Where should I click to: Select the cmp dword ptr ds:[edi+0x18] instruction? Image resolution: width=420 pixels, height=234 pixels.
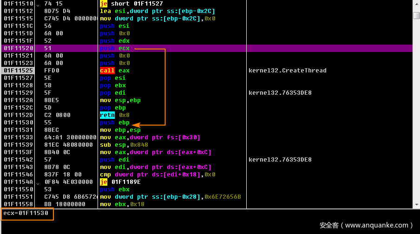155,175
